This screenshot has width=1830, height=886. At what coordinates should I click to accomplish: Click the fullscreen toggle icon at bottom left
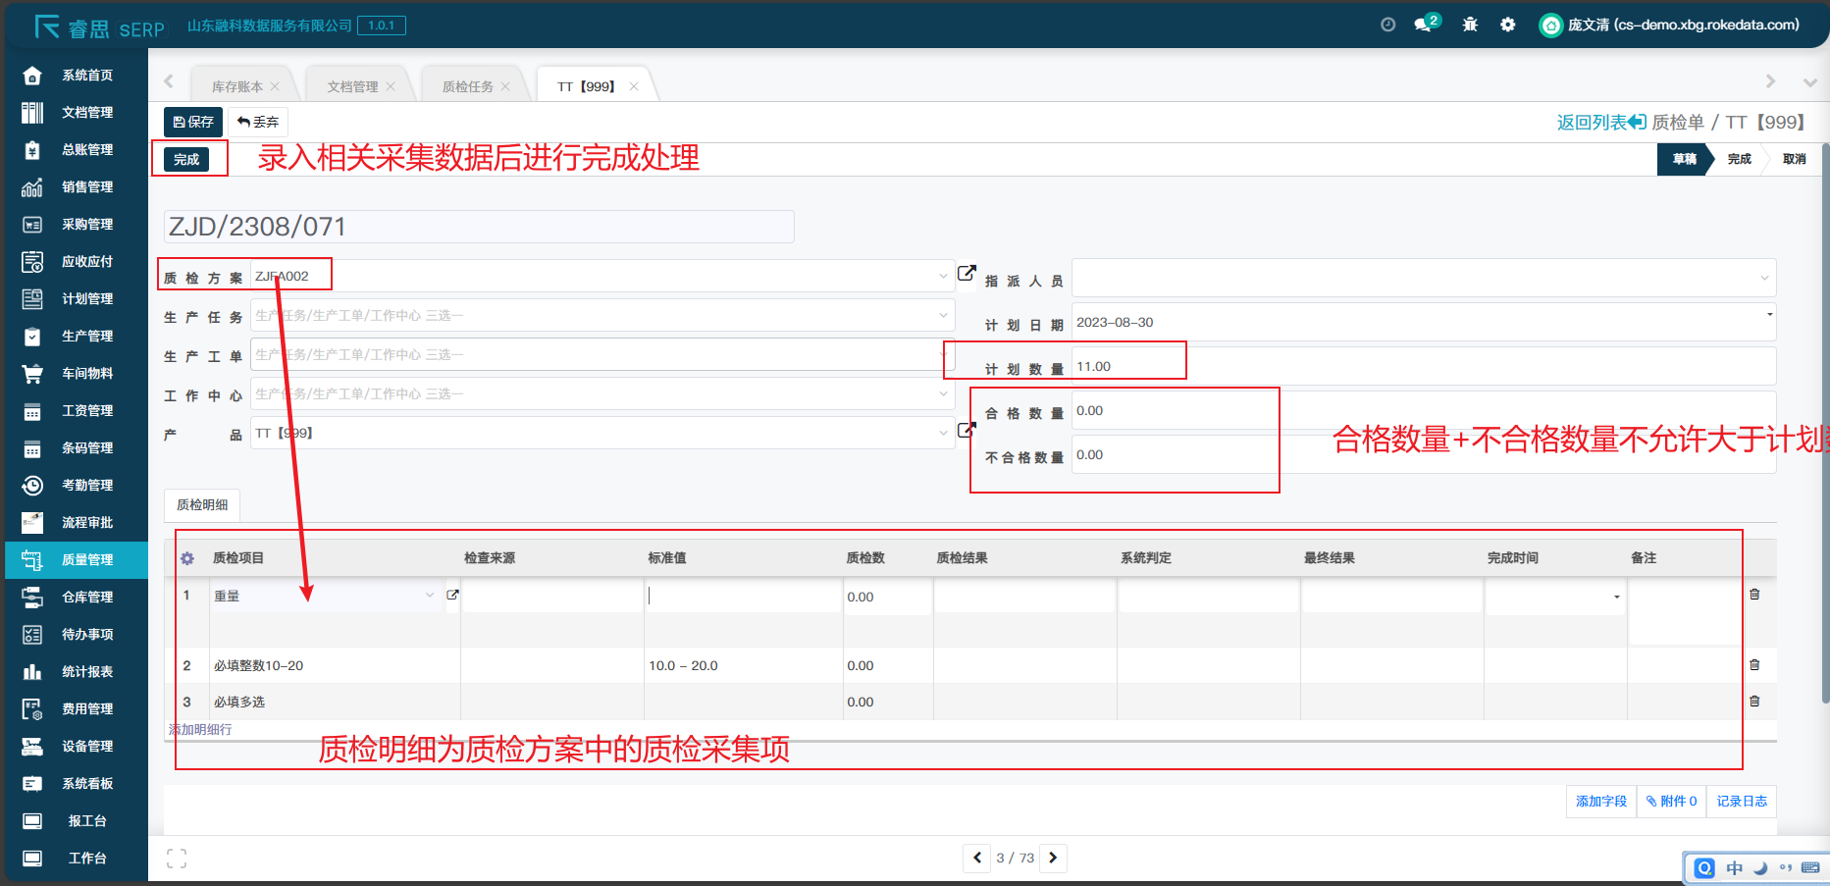(x=177, y=859)
